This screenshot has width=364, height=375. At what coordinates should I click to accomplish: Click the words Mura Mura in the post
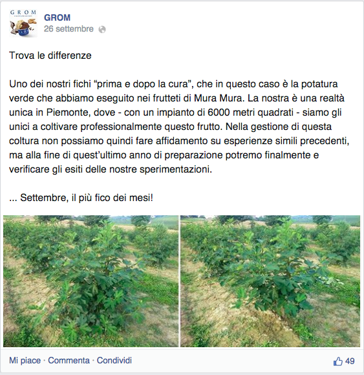pos(218,98)
